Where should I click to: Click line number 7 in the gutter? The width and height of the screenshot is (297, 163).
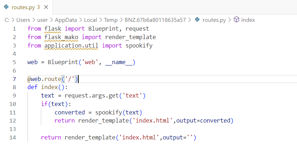pyautogui.click(x=14, y=79)
